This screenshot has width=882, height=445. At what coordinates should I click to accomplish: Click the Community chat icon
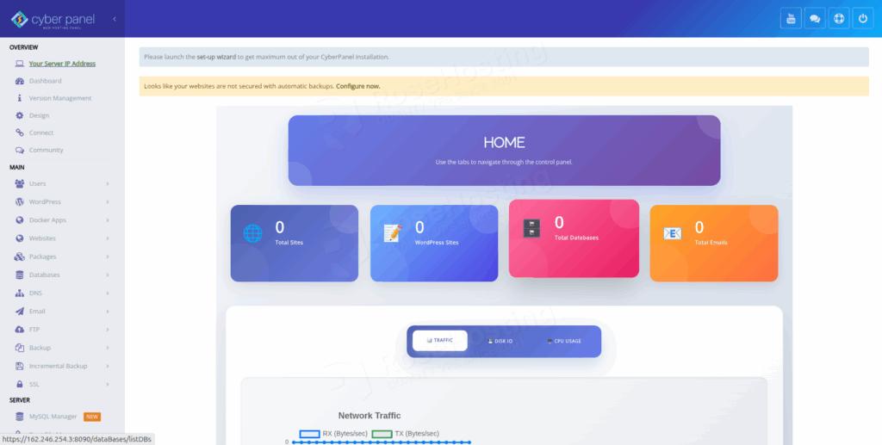(x=20, y=150)
